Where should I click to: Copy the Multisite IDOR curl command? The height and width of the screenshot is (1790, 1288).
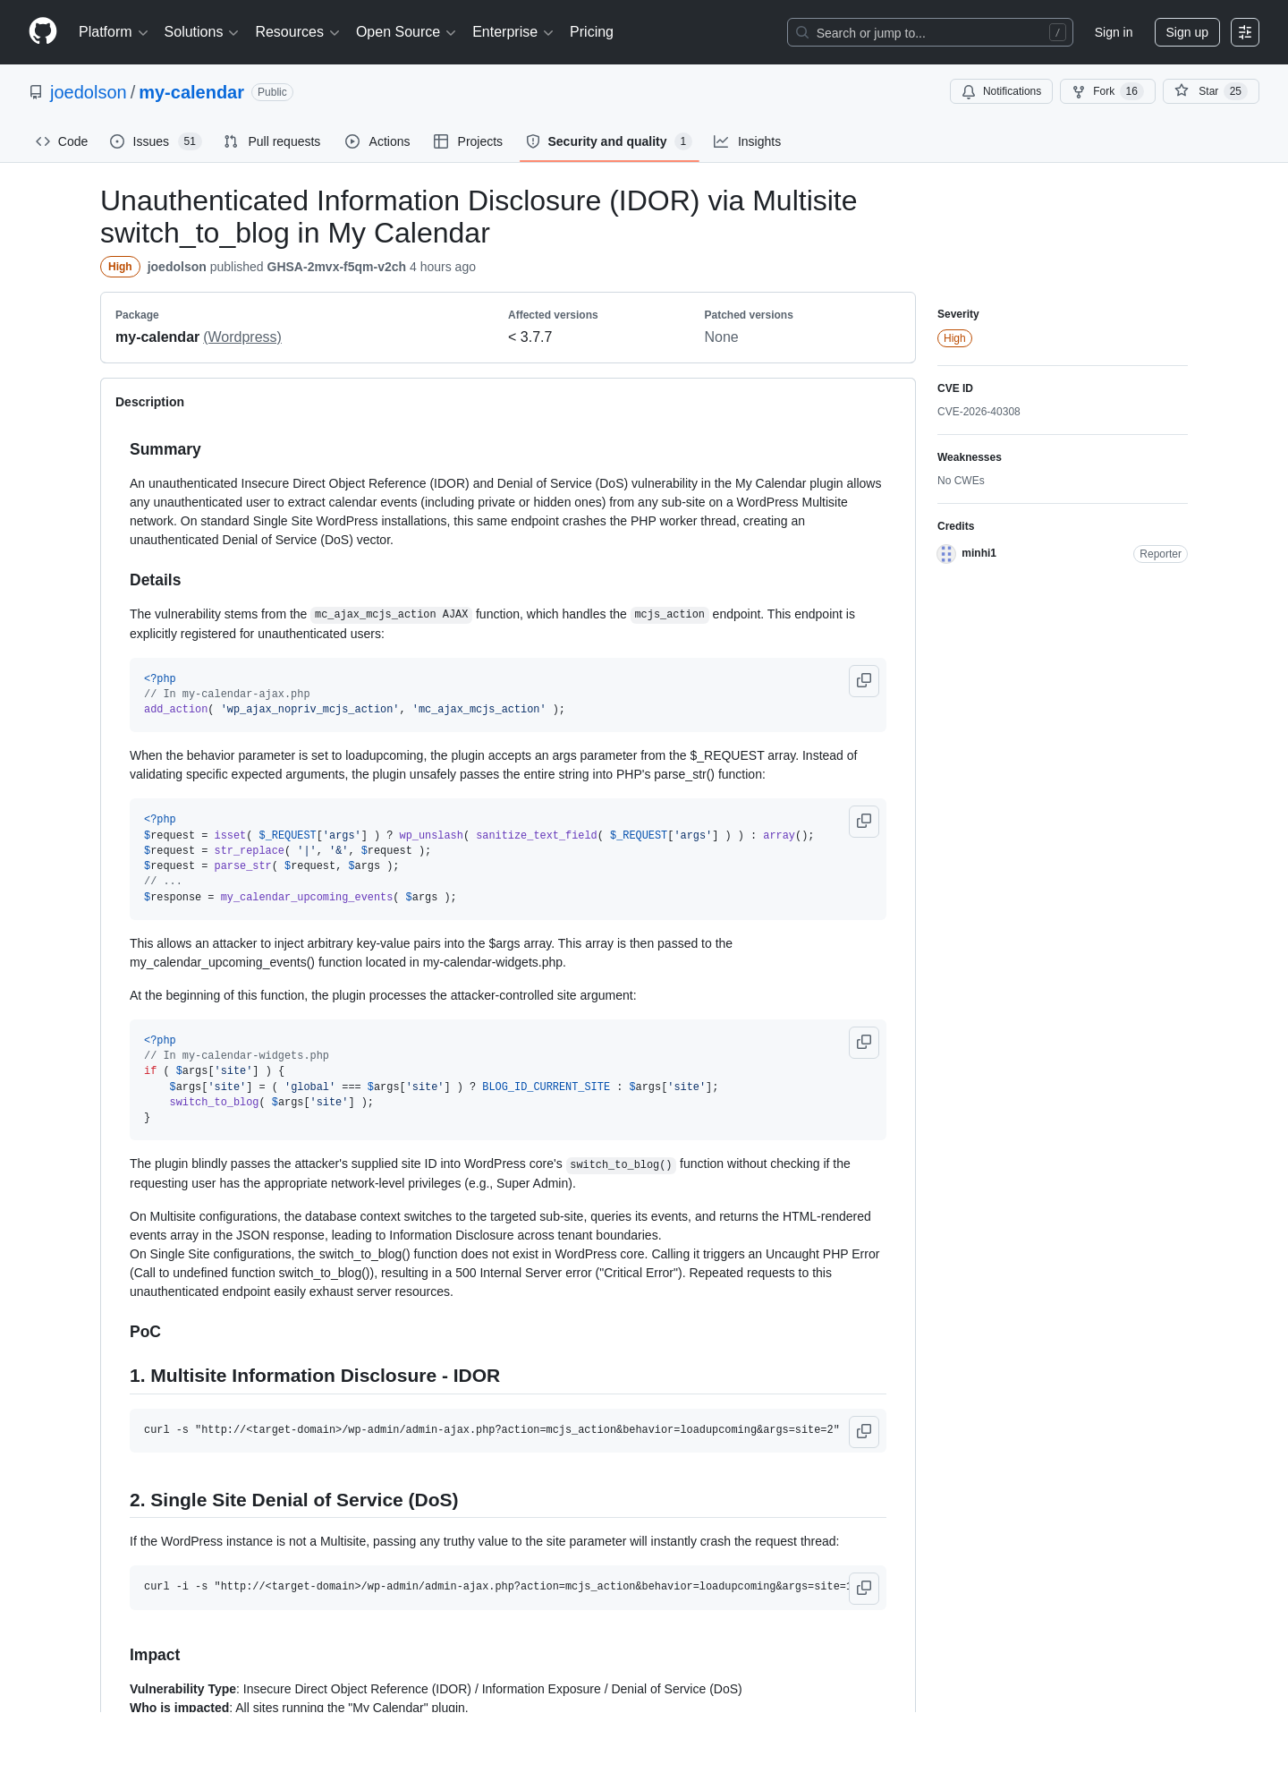864,1432
